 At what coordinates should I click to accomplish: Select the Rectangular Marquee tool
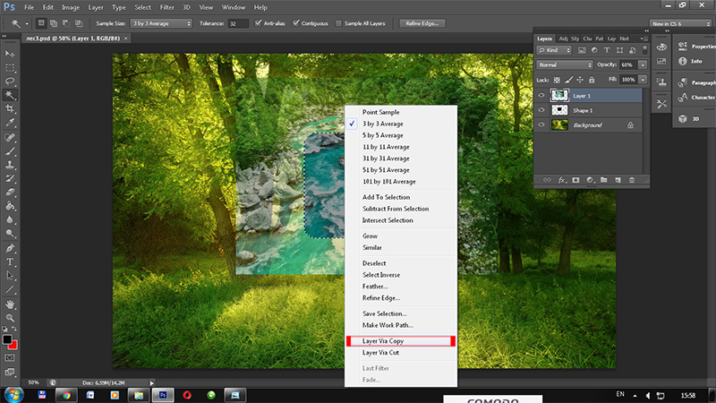tap(10, 68)
